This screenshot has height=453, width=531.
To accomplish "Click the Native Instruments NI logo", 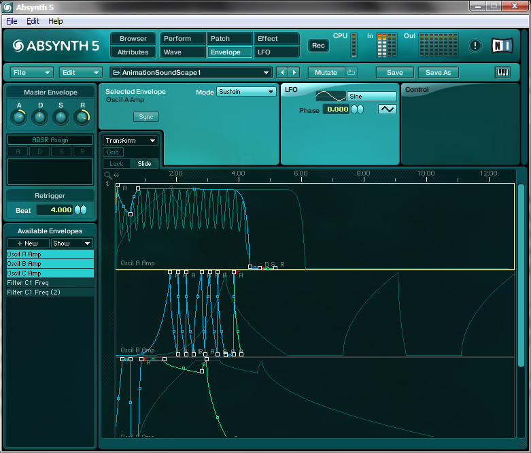I will point(502,46).
